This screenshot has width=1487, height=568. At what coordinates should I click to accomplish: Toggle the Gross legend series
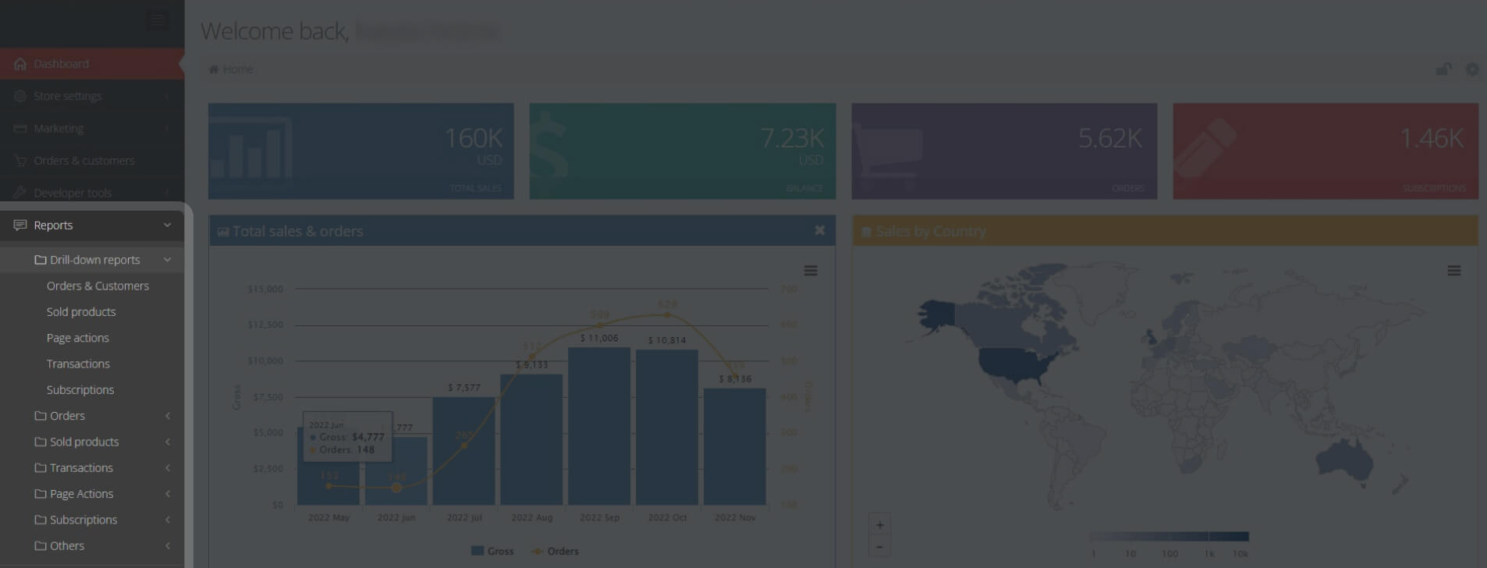pos(492,551)
